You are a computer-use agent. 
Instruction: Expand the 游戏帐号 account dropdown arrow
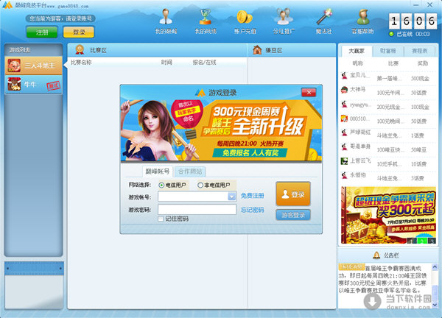pyautogui.click(x=231, y=197)
